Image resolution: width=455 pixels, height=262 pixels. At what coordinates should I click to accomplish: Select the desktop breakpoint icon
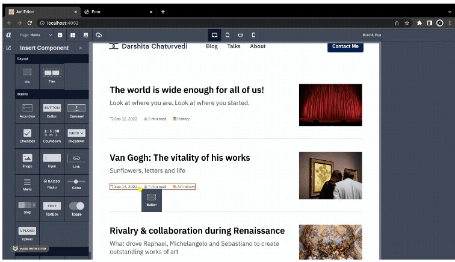coord(214,35)
